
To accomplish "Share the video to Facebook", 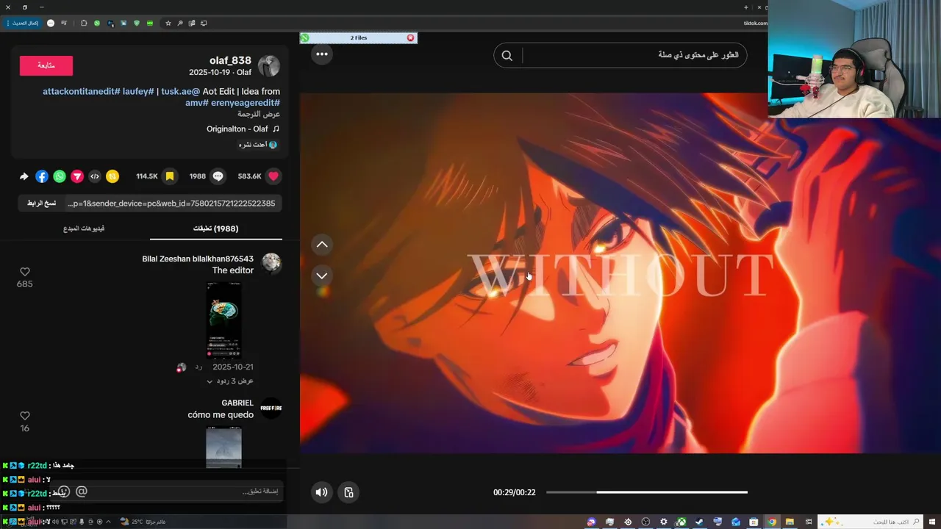I will coord(42,176).
